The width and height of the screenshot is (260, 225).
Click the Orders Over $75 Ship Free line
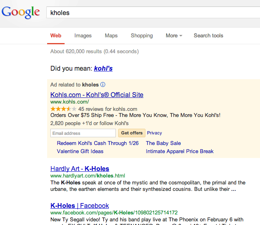pos(135,115)
